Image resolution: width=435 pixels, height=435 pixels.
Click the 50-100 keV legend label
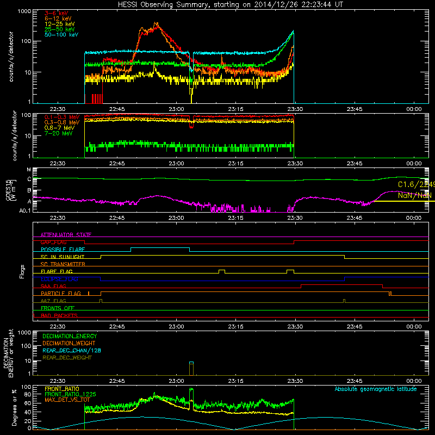coord(61,35)
